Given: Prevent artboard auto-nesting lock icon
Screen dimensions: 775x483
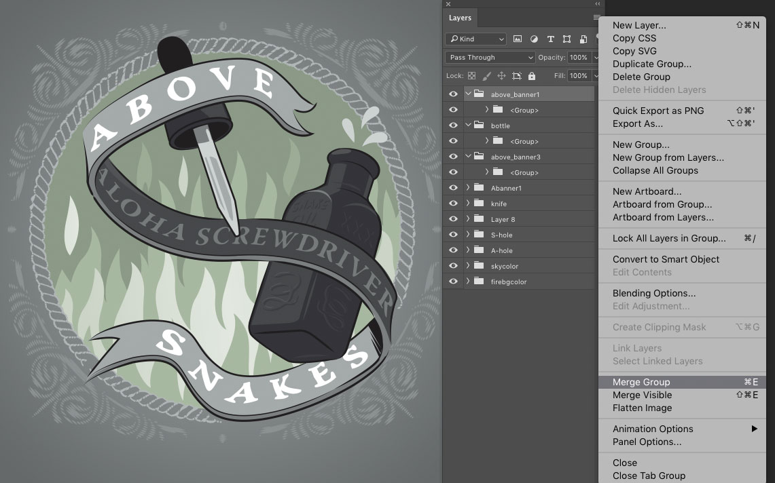Looking at the screenshot, I should point(516,75).
